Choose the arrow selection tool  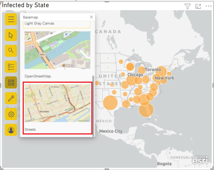11,35
